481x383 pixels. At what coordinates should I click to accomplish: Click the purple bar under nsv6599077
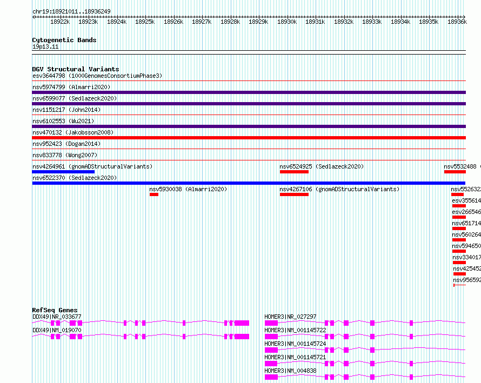pos(249,104)
